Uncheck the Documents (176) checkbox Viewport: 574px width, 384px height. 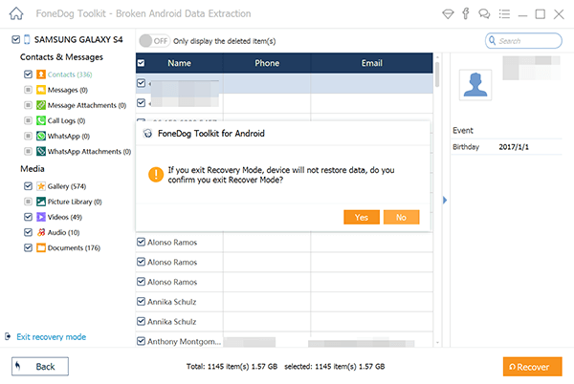pyautogui.click(x=28, y=247)
